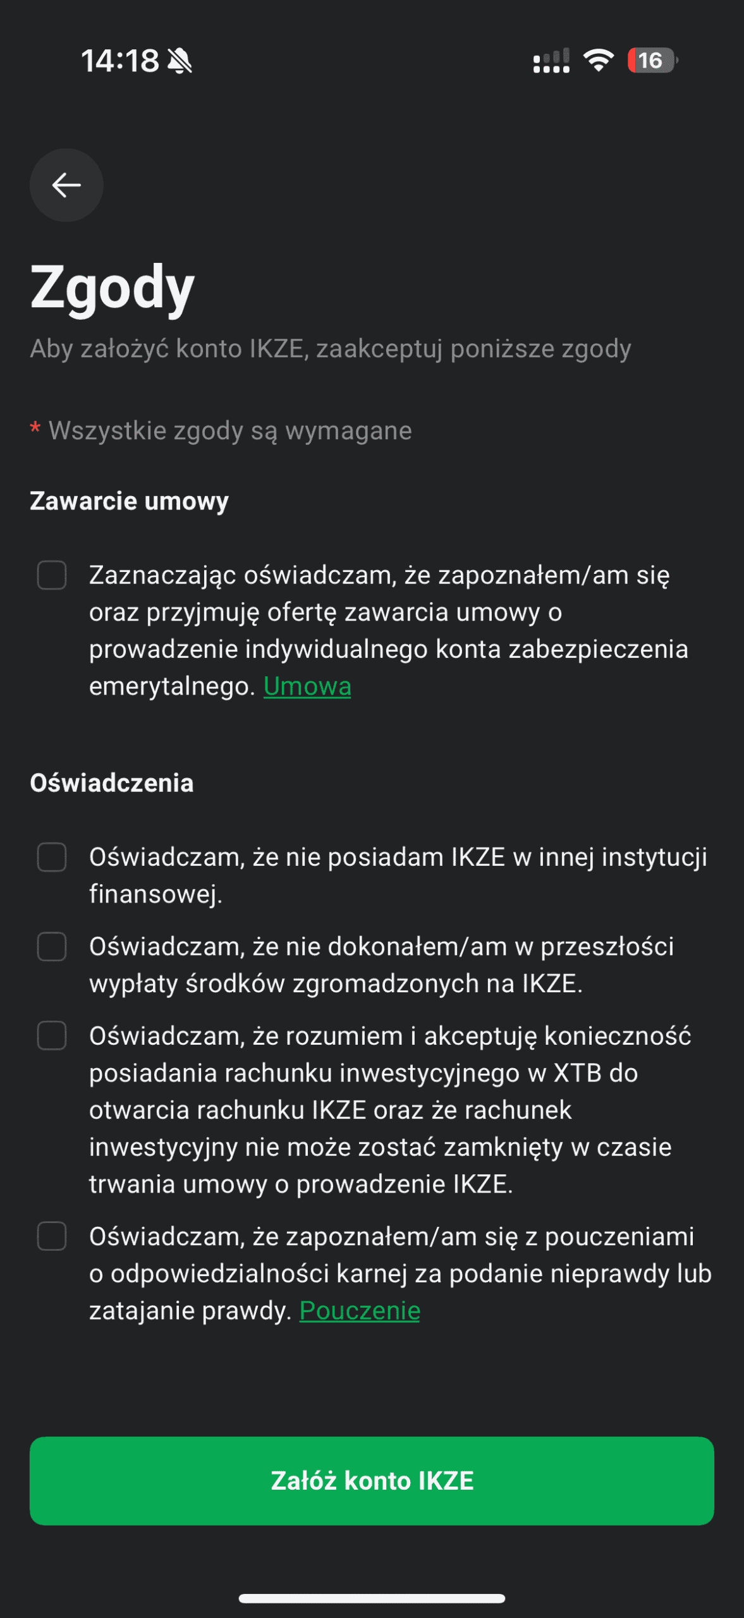Open the Umowa link
This screenshot has height=1618, width=744.
point(307,686)
